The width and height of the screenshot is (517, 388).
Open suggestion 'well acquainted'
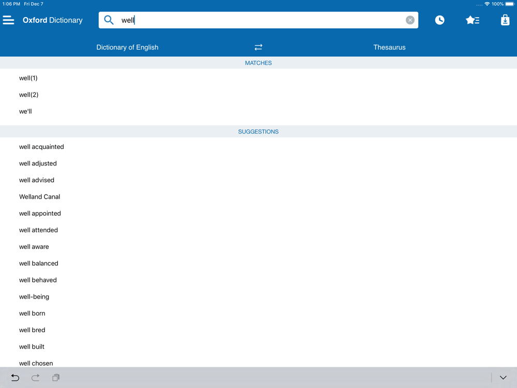pyautogui.click(x=258, y=147)
